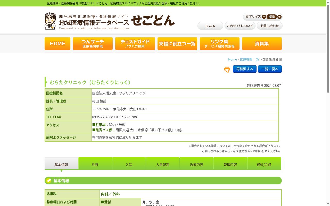330x206 pixels.
Task: Click 最終報告日 2024.08.07 text
Action: point(264,85)
